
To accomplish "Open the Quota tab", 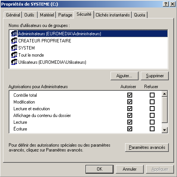I will tap(140, 15).
